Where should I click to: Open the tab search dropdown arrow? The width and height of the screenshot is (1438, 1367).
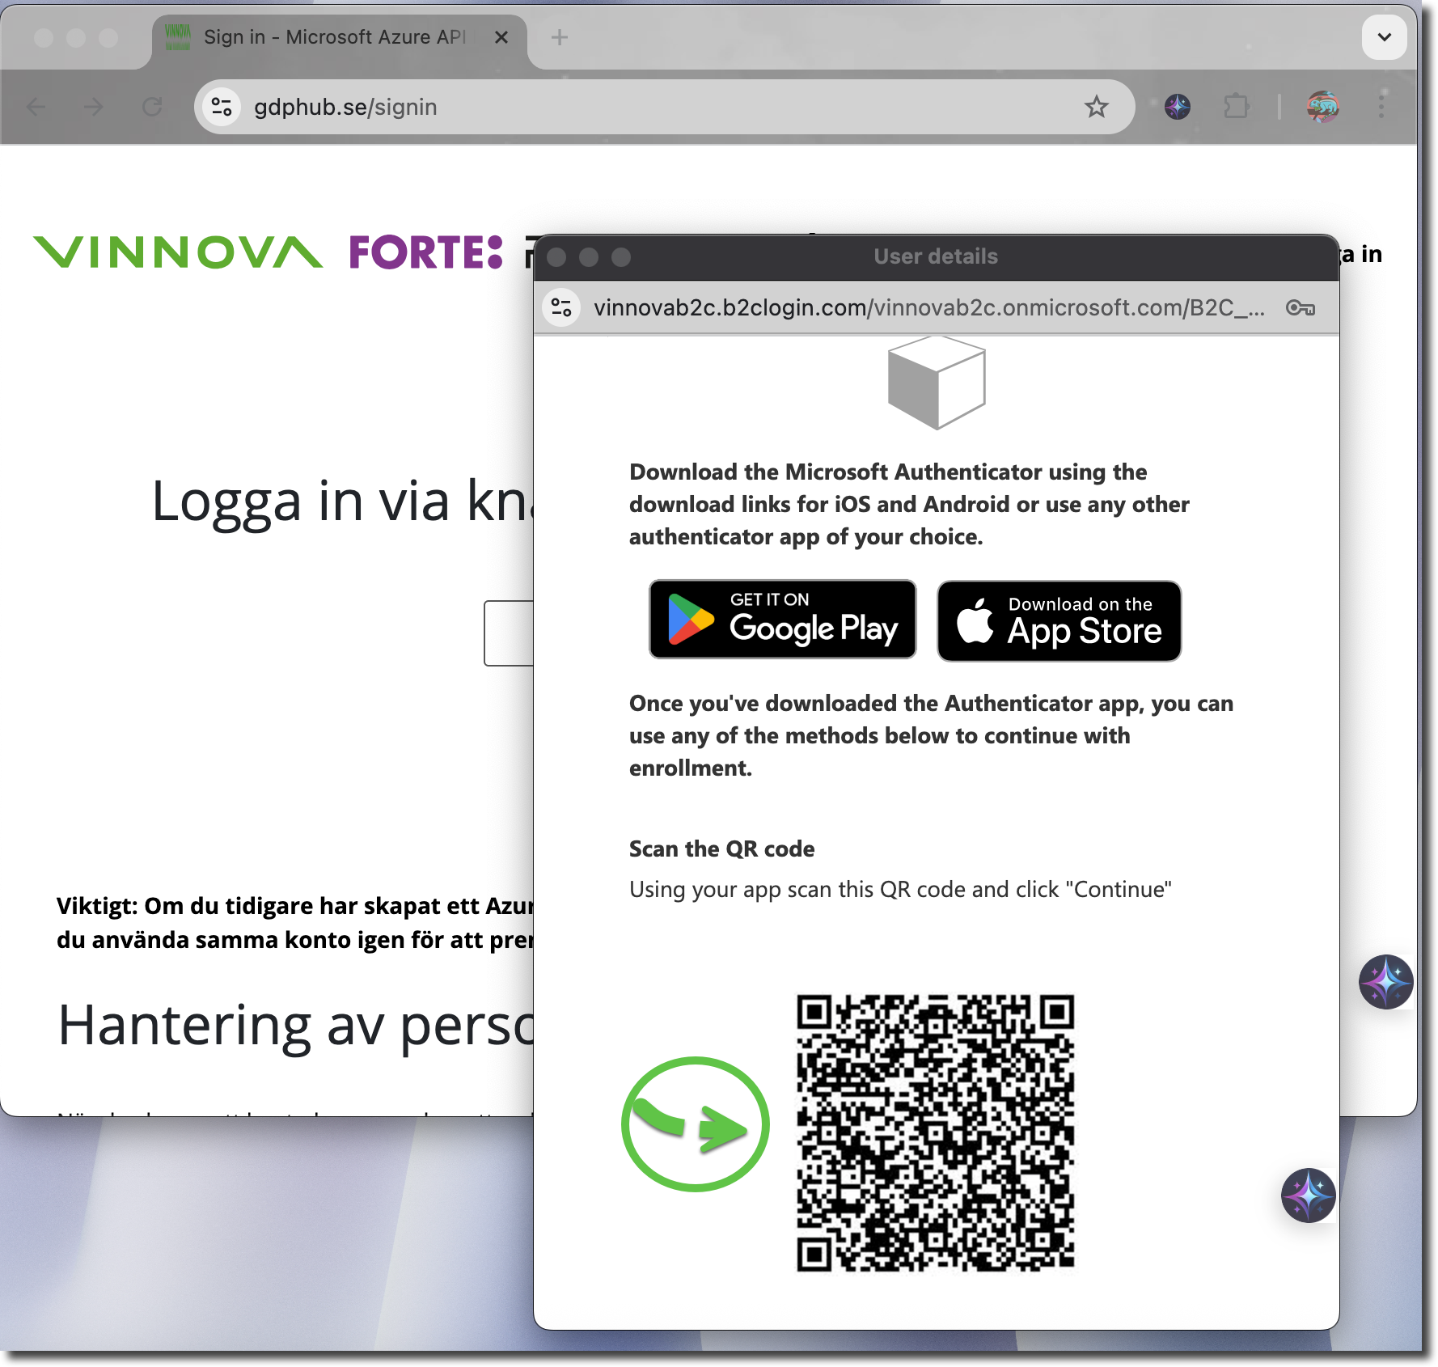[1384, 37]
